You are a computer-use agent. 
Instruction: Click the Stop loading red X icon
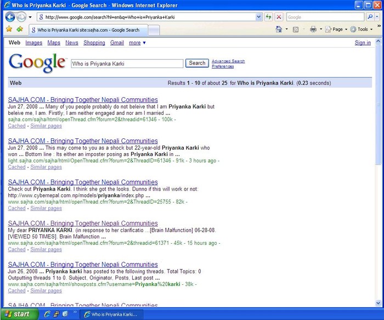point(279,17)
